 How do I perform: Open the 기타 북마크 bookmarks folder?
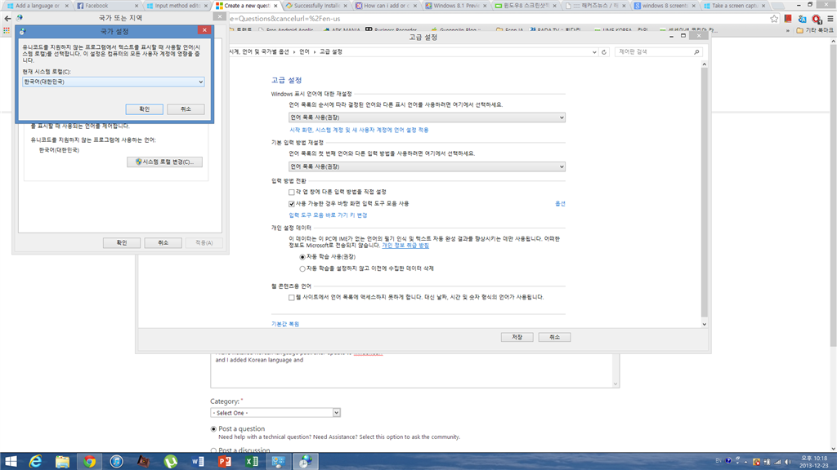point(814,30)
